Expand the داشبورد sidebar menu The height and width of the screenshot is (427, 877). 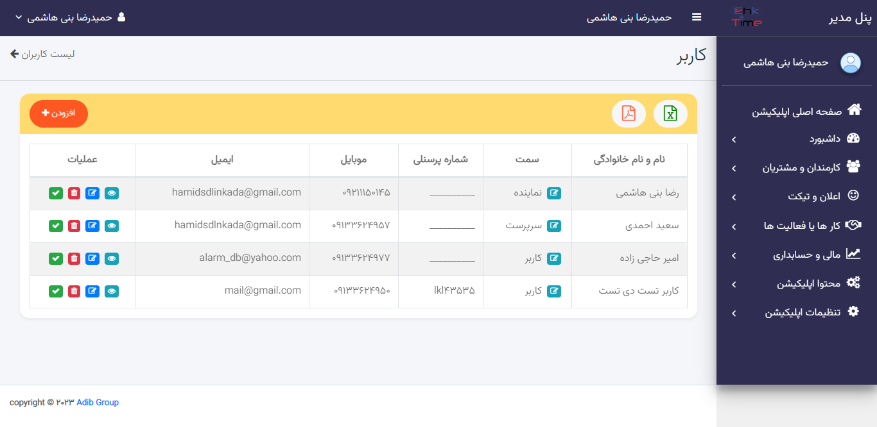click(796, 139)
